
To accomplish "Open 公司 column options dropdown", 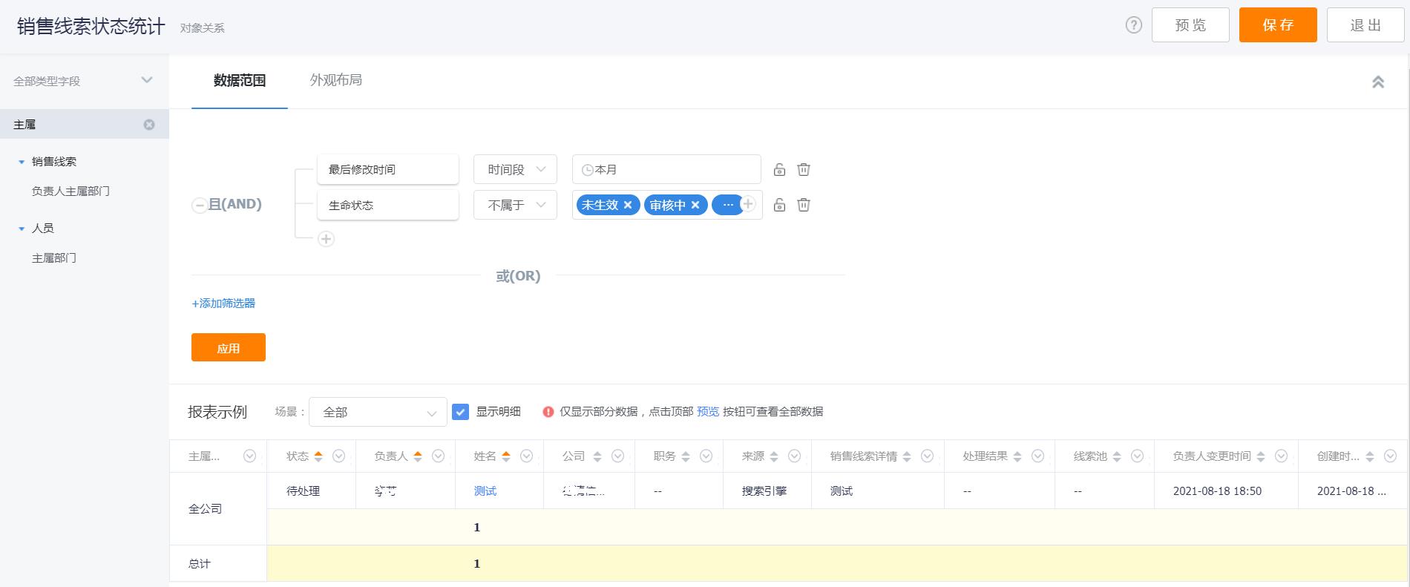I will [x=618, y=456].
